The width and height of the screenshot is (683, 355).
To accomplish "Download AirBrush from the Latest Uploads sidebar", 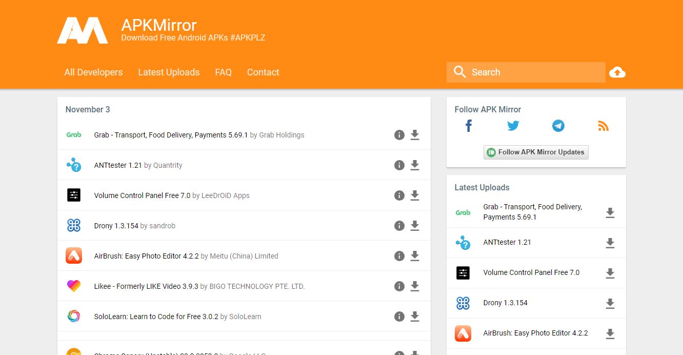I will click(x=610, y=333).
